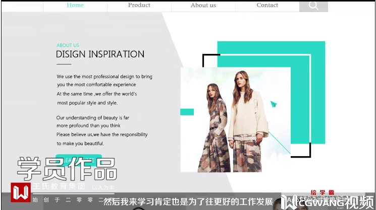Click the CGWANG视频 watermark logo
376x210 pixels.
pos(328,202)
